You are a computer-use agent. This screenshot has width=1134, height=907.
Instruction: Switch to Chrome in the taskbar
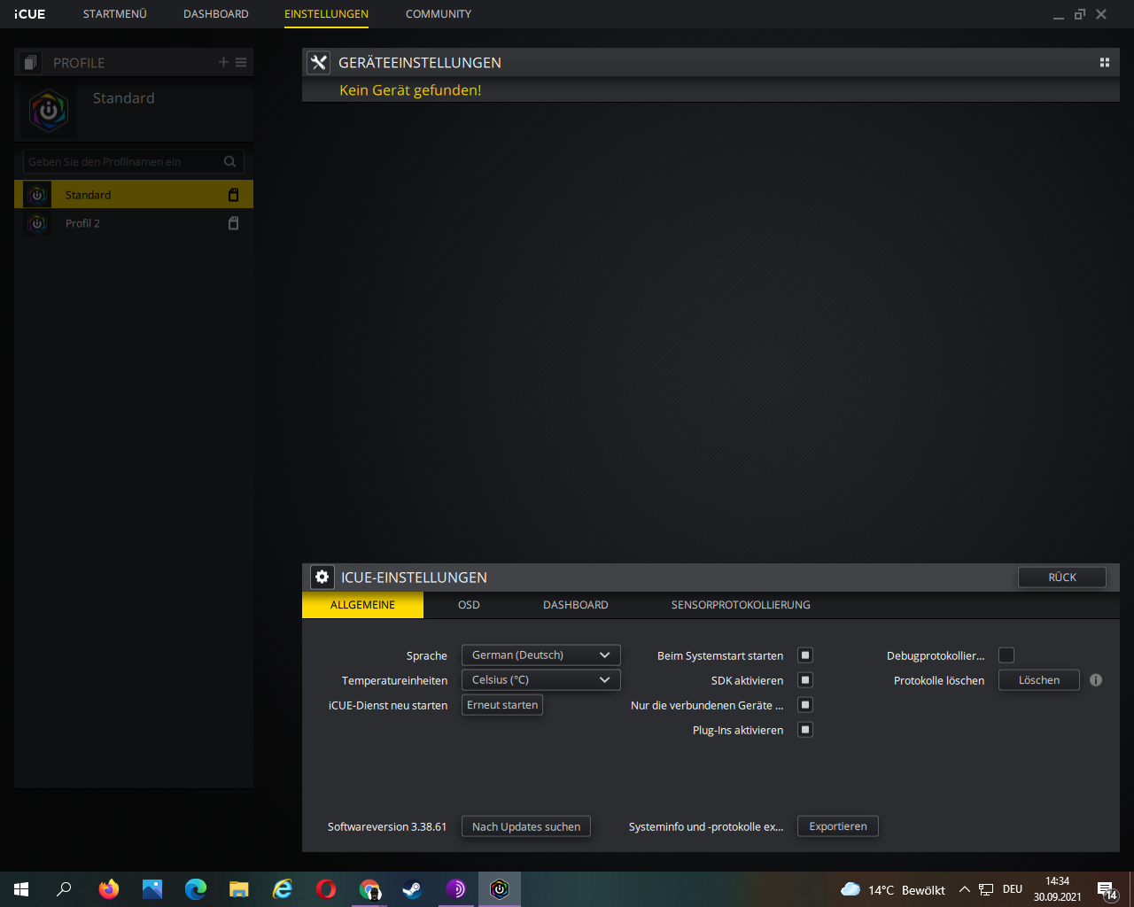point(369,889)
